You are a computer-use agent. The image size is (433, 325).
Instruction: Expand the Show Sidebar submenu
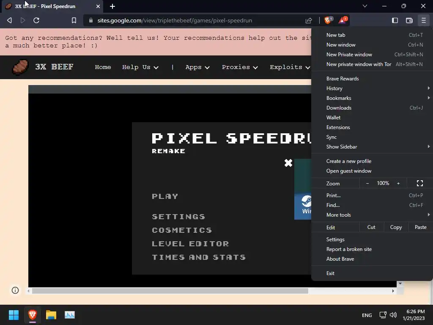[x=372, y=147]
